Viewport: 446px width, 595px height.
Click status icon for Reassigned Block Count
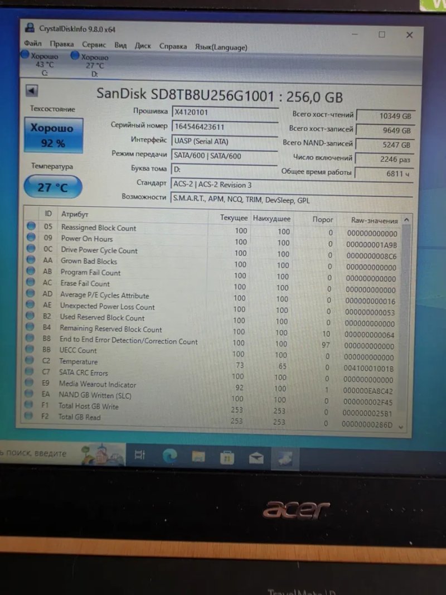tap(31, 226)
